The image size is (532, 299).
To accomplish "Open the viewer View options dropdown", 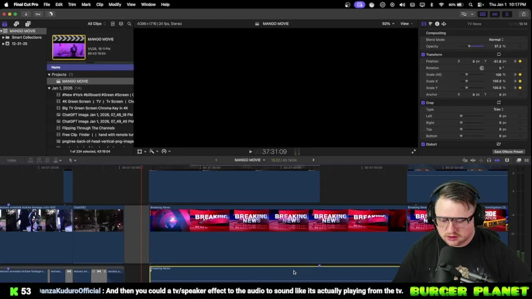I will [x=406, y=24].
